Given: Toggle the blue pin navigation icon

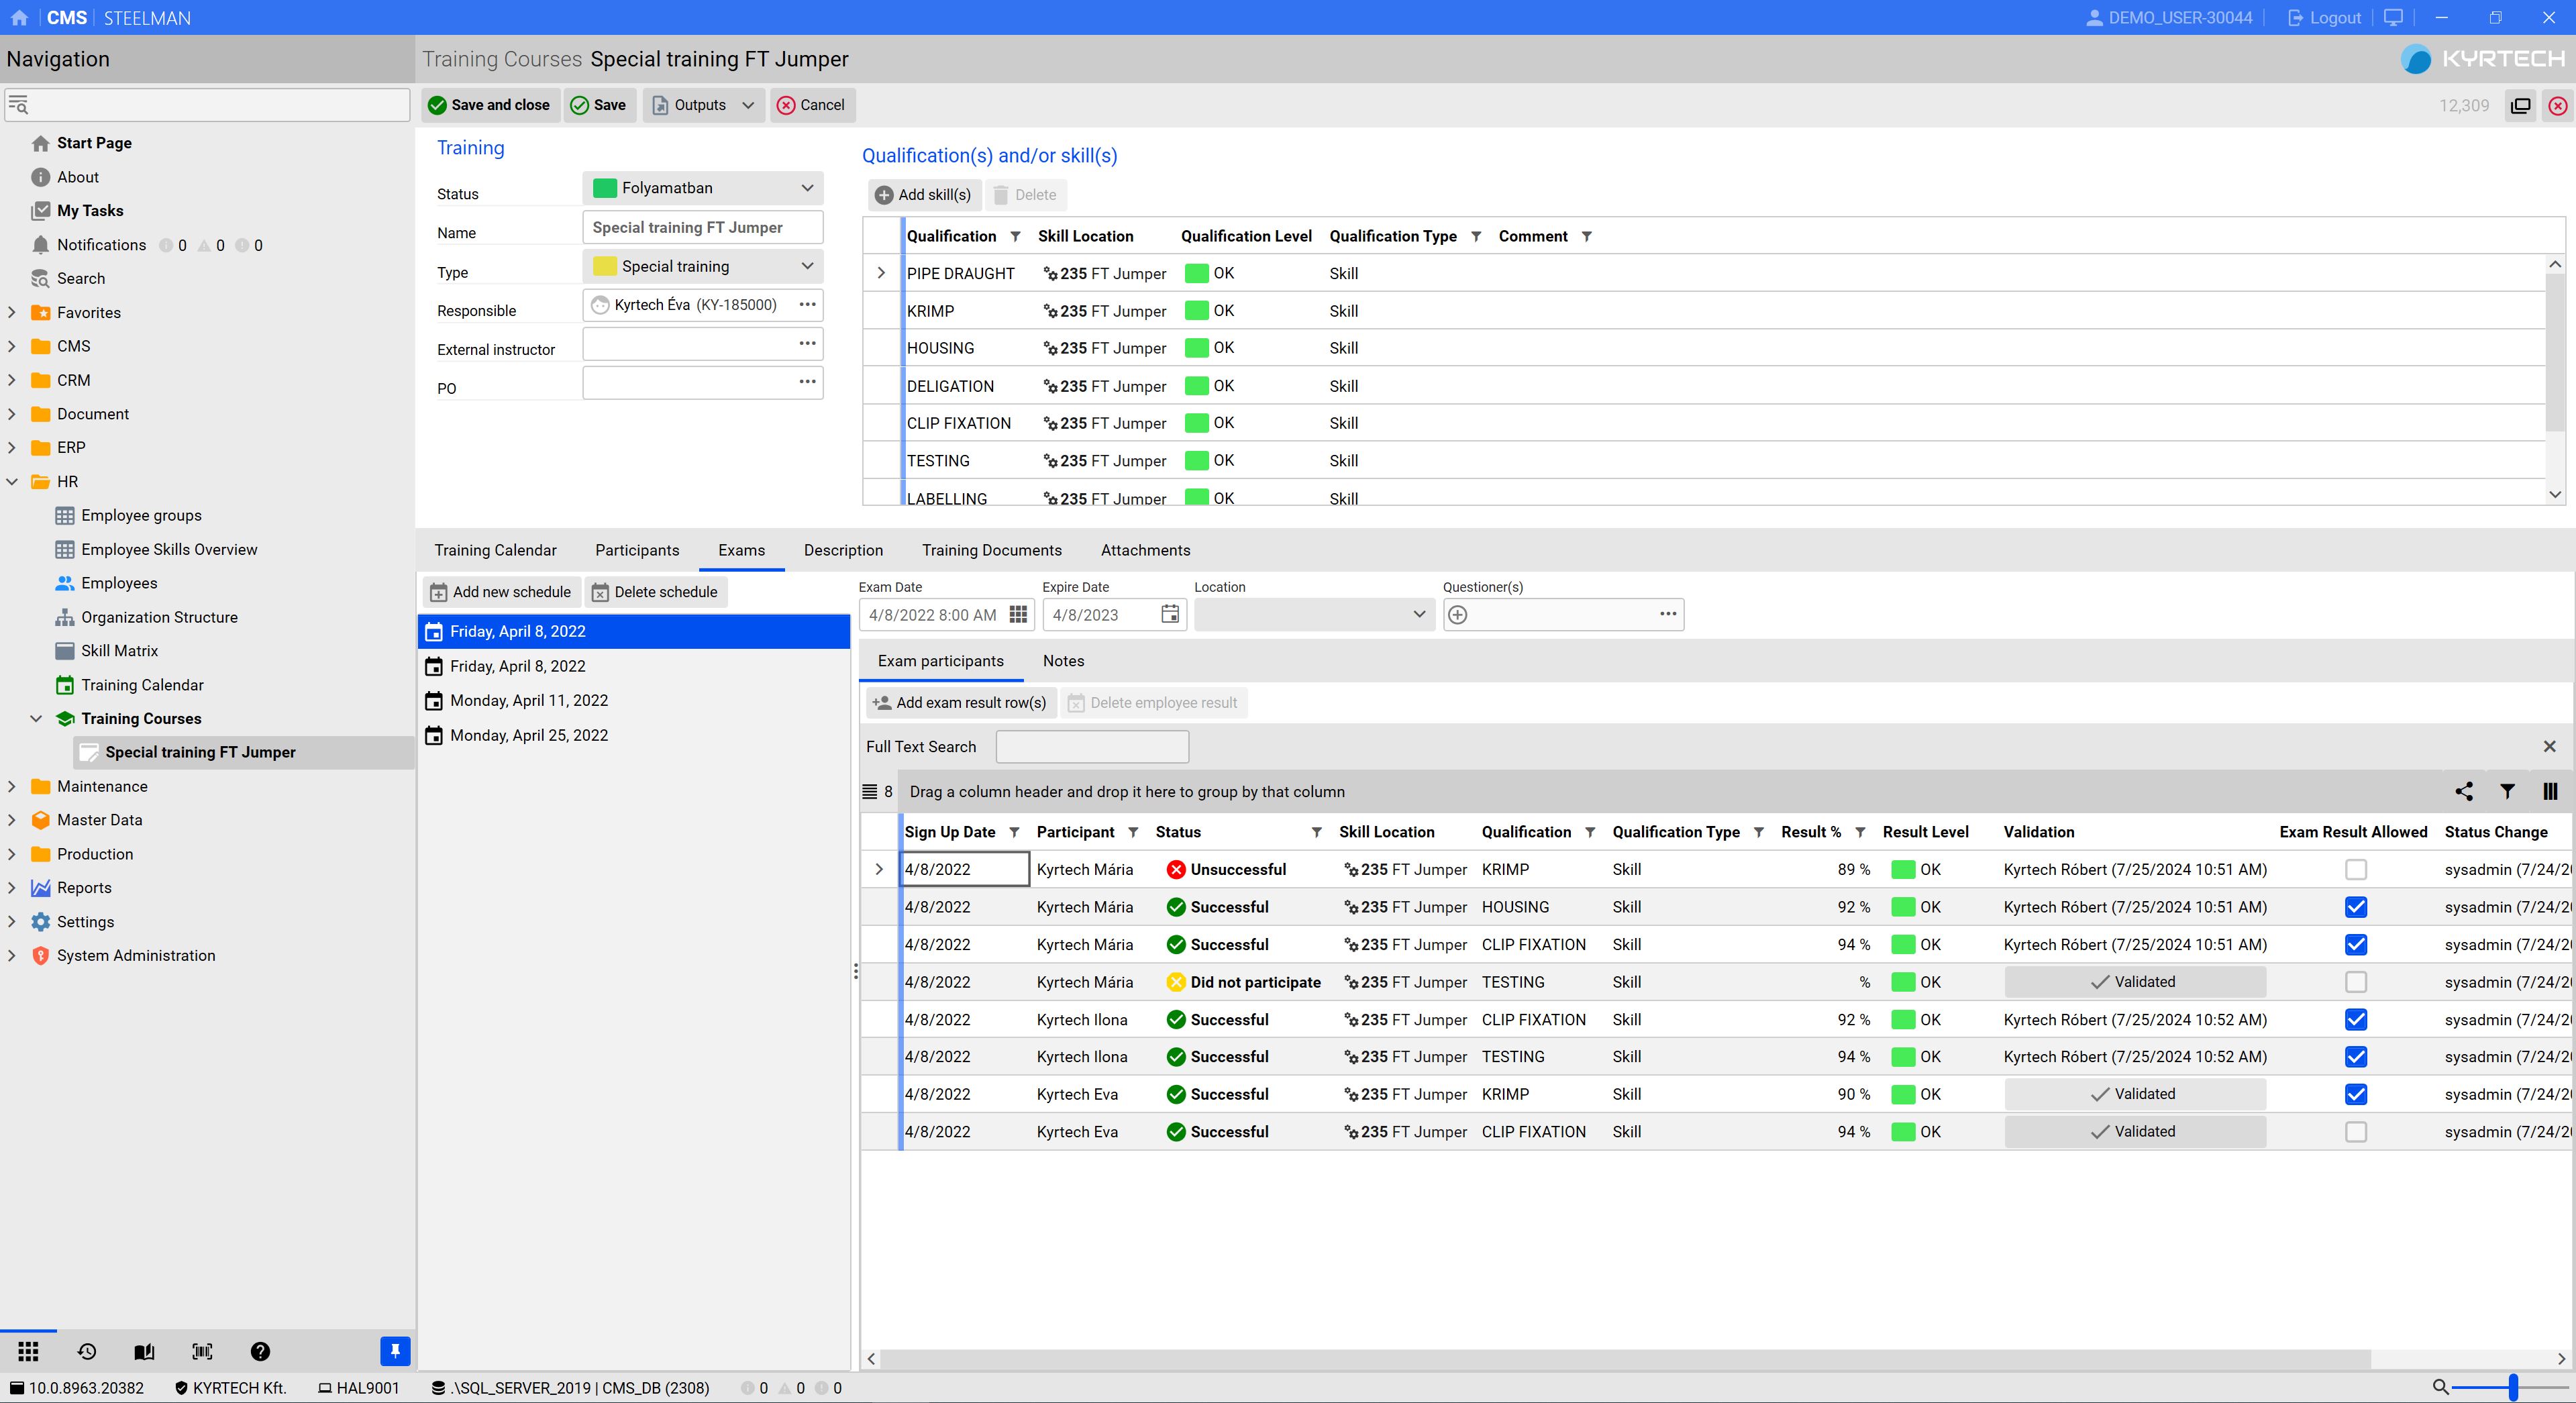Looking at the screenshot, I should (395, 1351).
